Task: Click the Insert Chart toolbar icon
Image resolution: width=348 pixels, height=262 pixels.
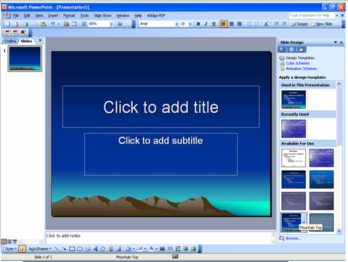Action: tap(67, 24)
